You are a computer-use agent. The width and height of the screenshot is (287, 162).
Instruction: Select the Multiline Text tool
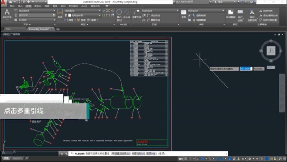7,14
